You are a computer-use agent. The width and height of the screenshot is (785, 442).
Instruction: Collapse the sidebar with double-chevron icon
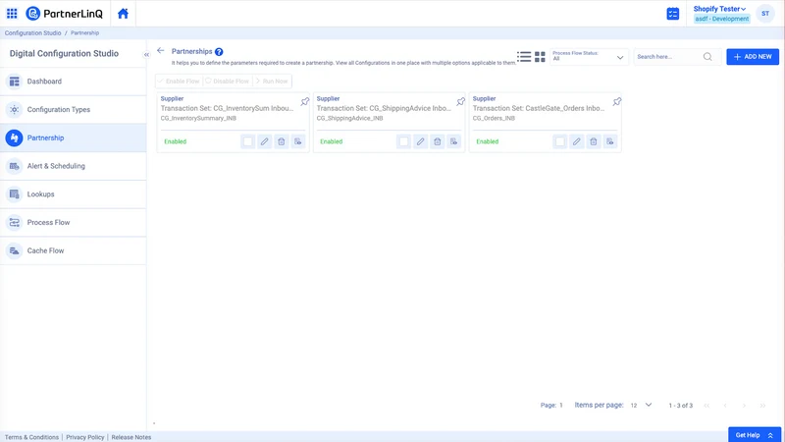146,55
